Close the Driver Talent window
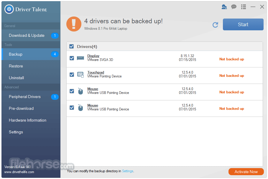Screen dimensions: 268x179 pos(262,7)
